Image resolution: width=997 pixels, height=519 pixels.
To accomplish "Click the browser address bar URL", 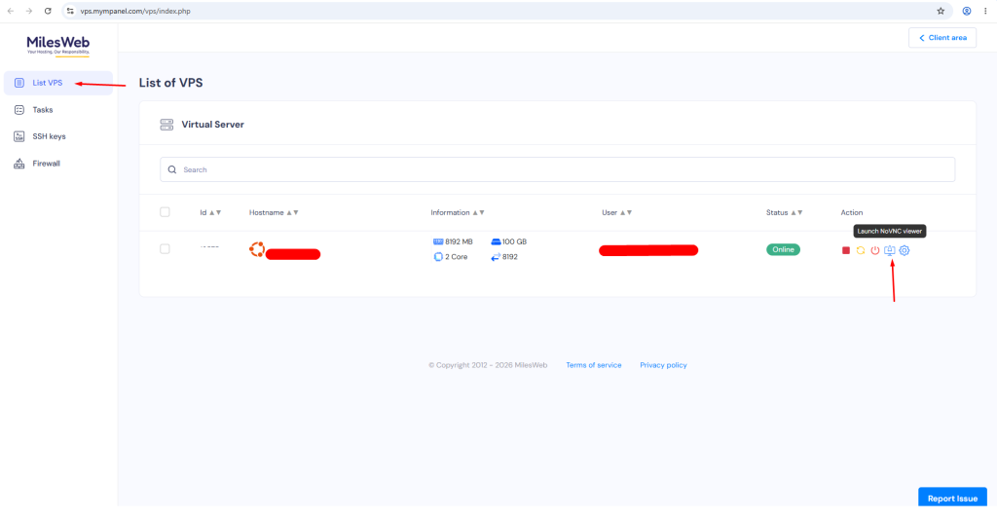I will [x=134, y=11].
